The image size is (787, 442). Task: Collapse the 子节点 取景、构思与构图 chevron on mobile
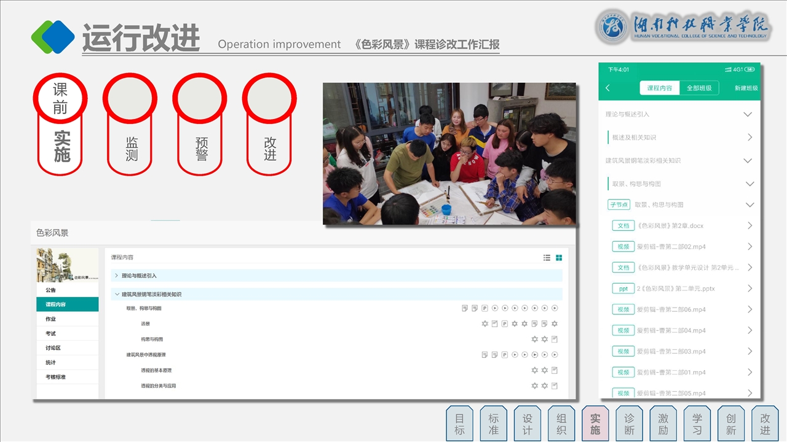click(749, 205)
